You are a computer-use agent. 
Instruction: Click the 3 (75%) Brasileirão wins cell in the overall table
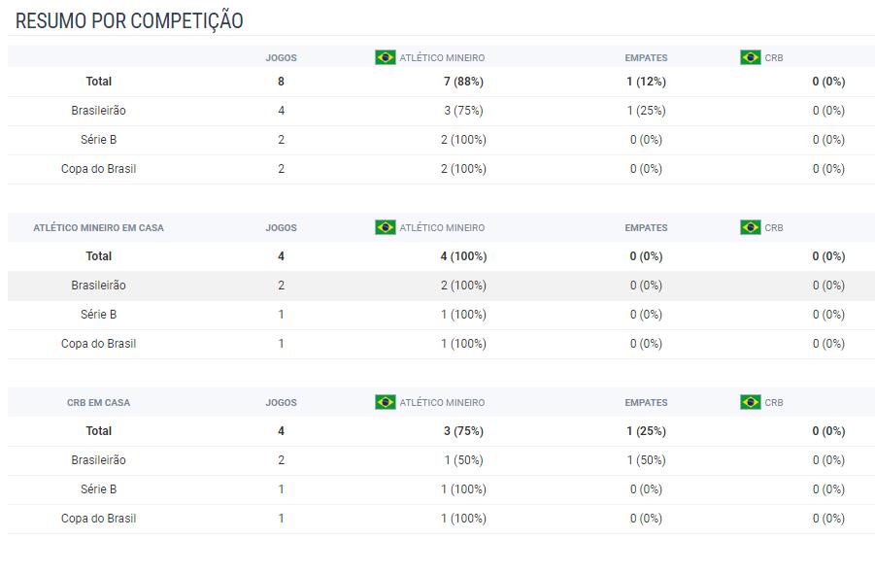pyautogui.click(x=463, y=111)
